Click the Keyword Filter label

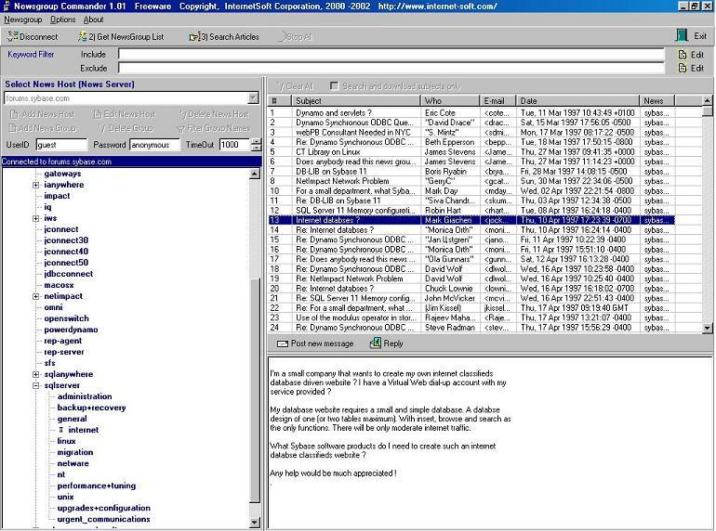[x=31, y=54]
